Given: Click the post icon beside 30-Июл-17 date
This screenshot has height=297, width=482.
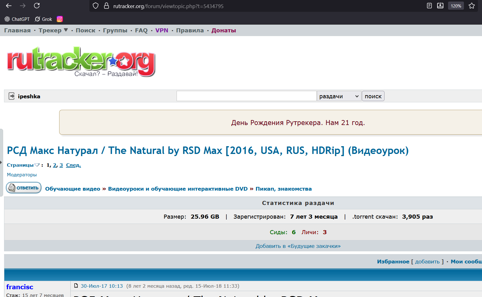Looking at the screenshot, I should (76, 285).
